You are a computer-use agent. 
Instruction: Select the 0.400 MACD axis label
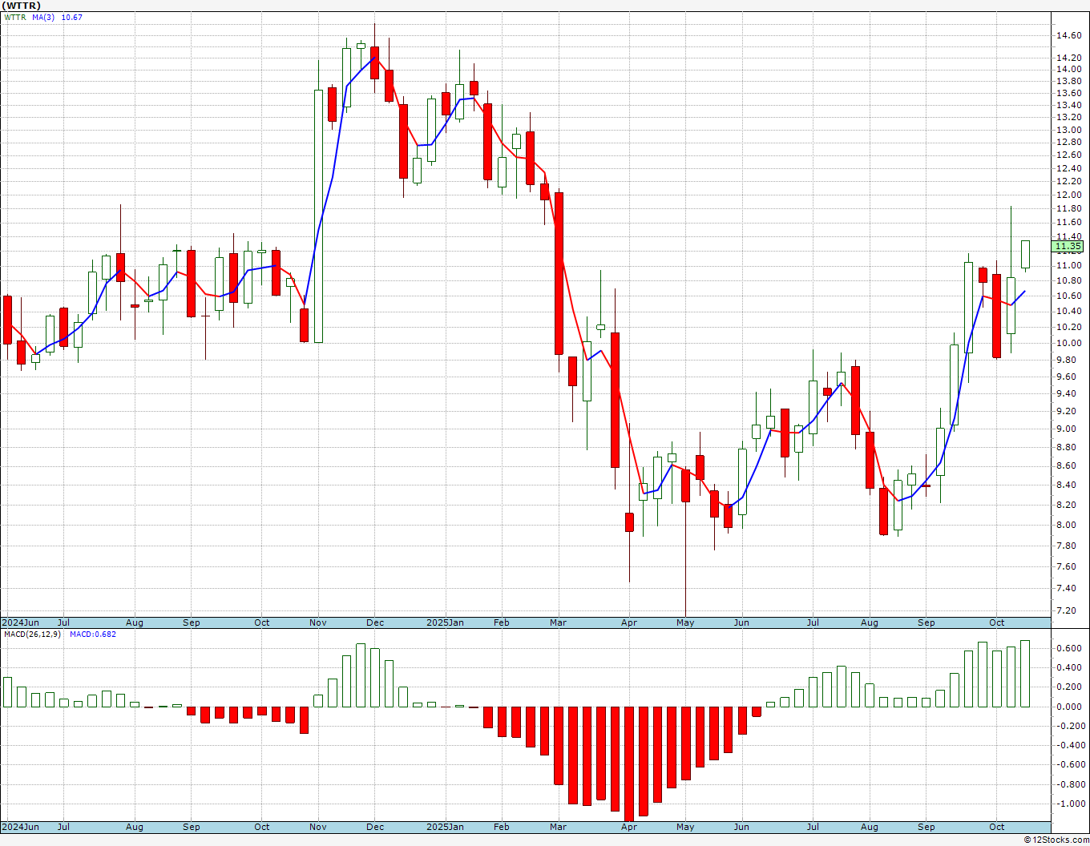pyautogui.click(x=1068, y=667)
